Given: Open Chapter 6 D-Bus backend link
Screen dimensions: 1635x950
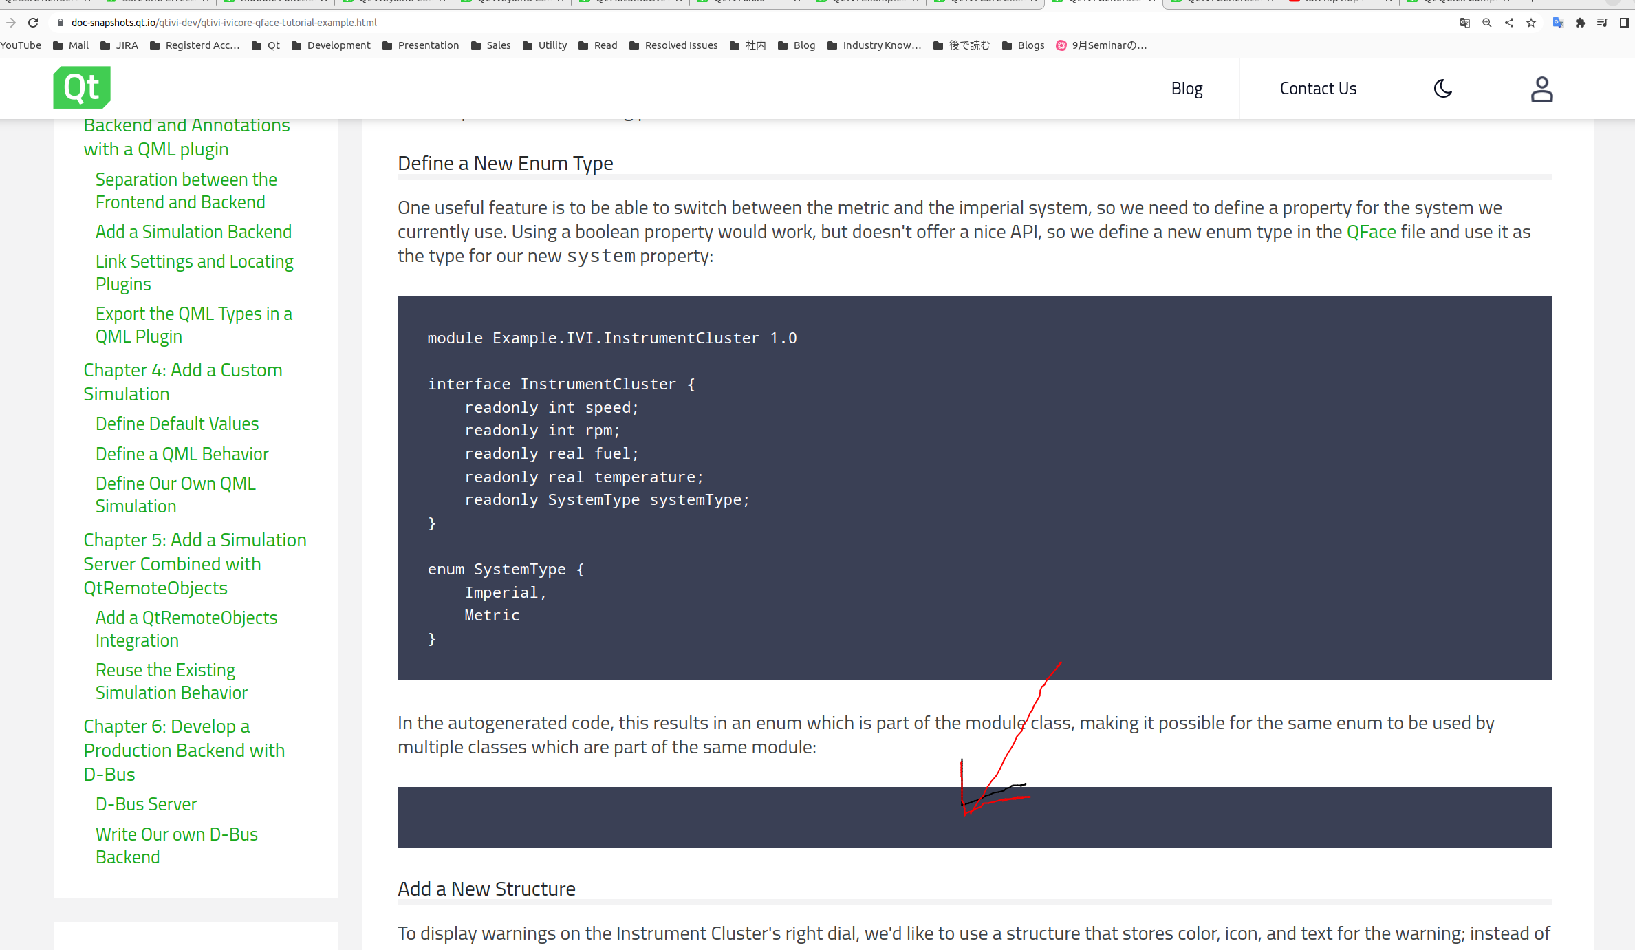Looking at the screenshot, I should click(184, 750).
